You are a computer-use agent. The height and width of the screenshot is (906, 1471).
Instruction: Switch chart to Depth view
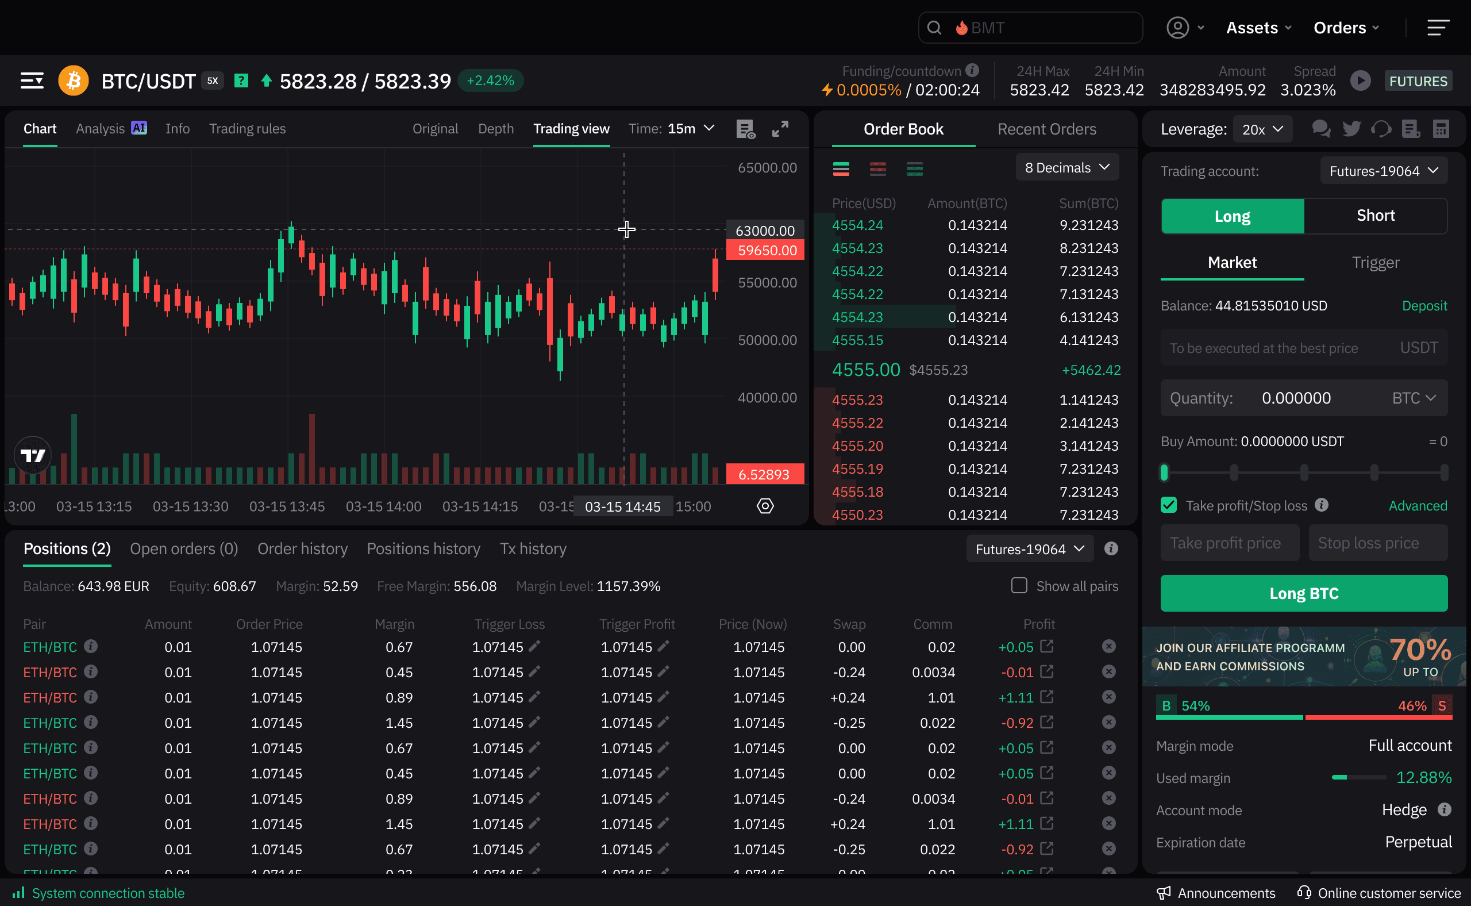click(x=495, y=129)
